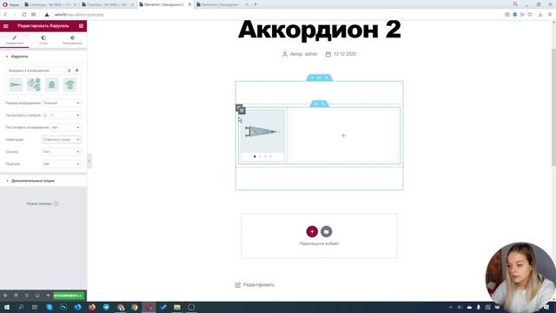
Task: Open the Caption dropdown
Action: pos(62,164)
